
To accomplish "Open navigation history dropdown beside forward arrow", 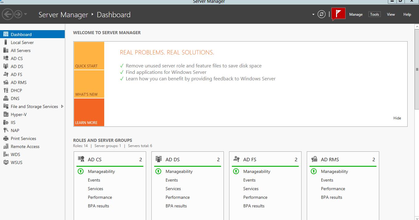I will click(26, 14).
